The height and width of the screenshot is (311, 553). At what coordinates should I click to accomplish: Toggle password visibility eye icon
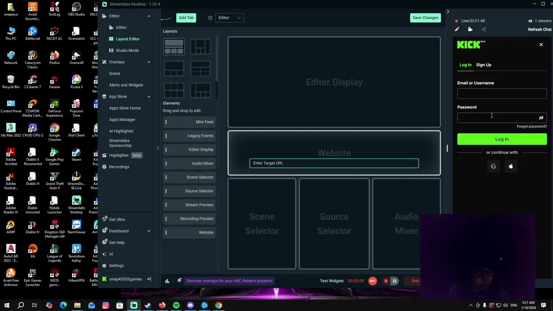pyautogui.click(x=541, y=118)
